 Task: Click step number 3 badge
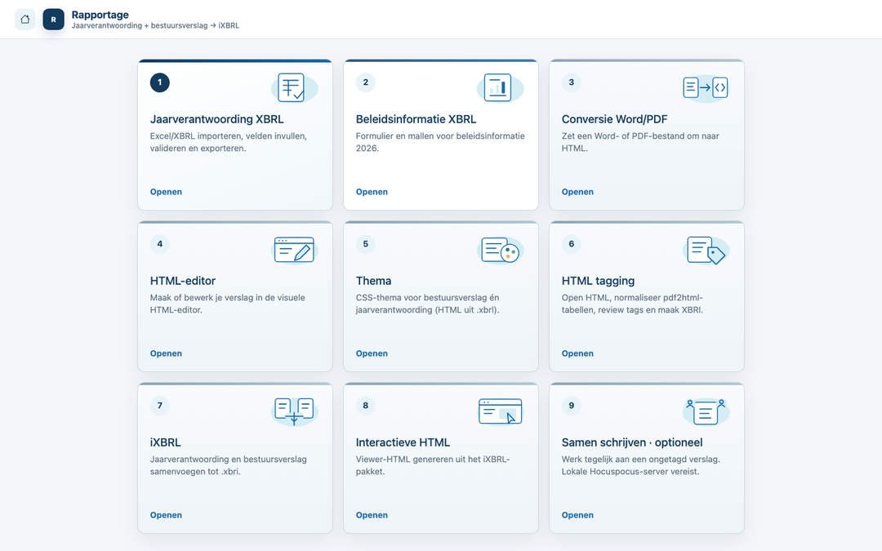click(572, 82)
